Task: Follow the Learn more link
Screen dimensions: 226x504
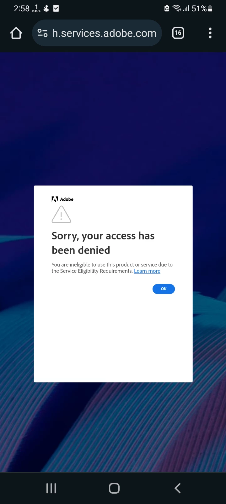Action: [147, 271]
